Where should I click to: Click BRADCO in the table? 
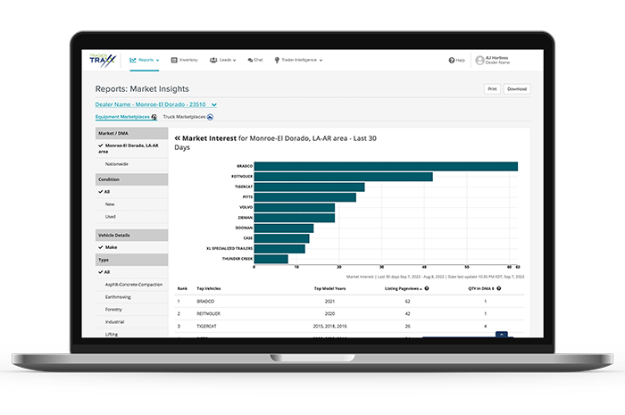tap(205, 302)
